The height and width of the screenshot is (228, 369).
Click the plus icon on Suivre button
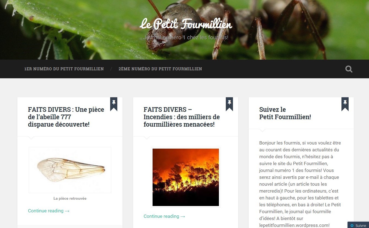tap(352, 226)
